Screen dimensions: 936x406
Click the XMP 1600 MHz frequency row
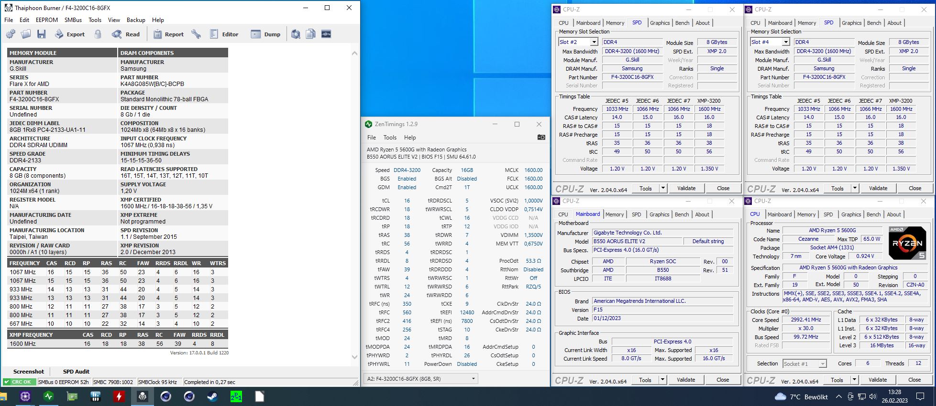[x=118, y=343]
